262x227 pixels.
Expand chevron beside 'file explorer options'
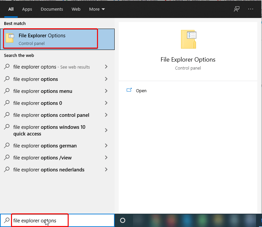point(106,79)
